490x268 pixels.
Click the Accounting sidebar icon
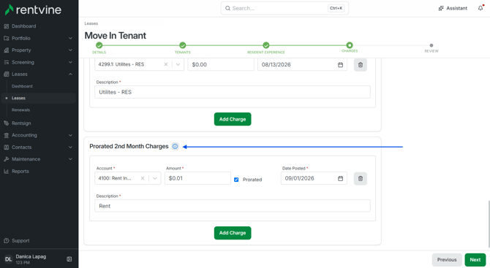point(7,135)
